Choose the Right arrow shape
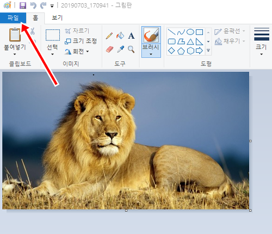 (x=199, y=51)
